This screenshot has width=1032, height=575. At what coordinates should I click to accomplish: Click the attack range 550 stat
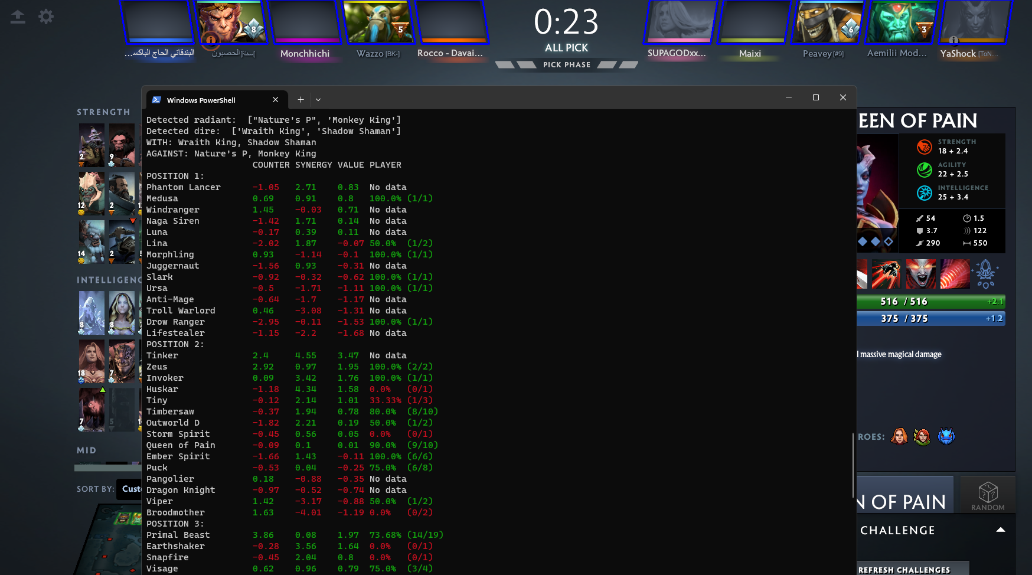975,243
